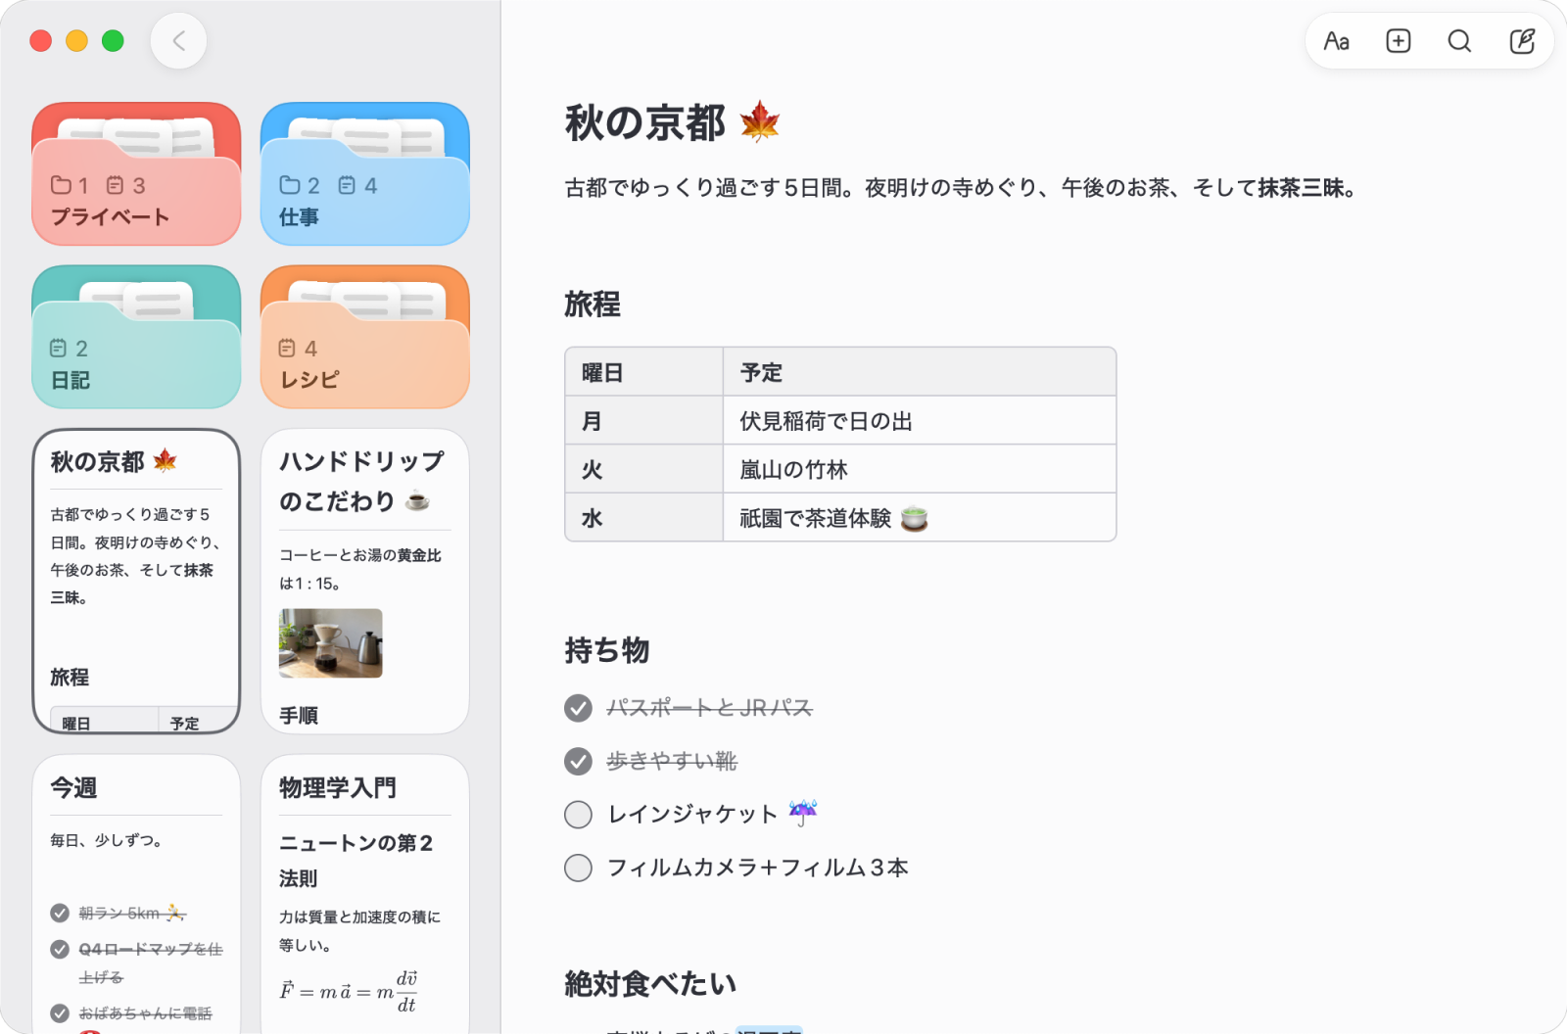Click the 持ち物 heading
Screen dimensions: 1567x1034
tap(607, 650)
